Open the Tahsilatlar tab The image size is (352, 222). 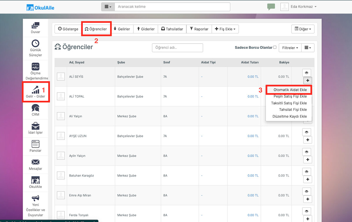[172, 29]
